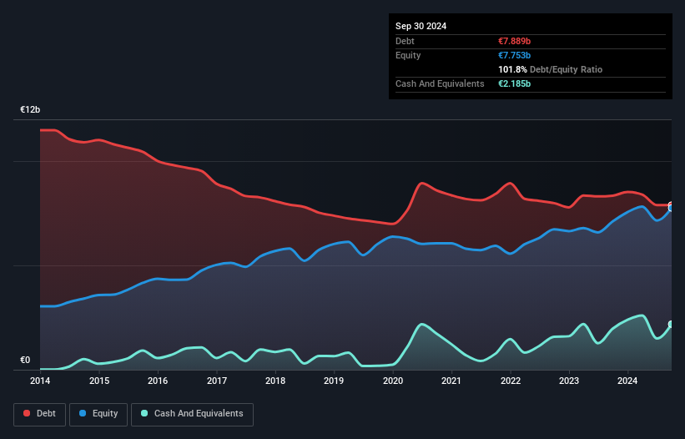
Task: Select the Debt data point marker at Sep 2024
Action: pyautogui.click(x=672, y=204)
